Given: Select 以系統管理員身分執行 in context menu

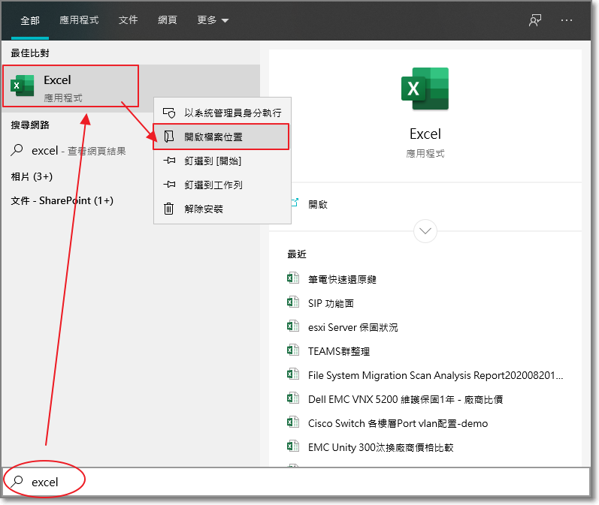Looking at the screenshot, I should [x=222, y=113].
